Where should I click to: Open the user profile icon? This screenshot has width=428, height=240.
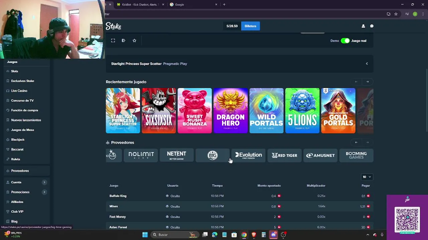click(363, 26)
